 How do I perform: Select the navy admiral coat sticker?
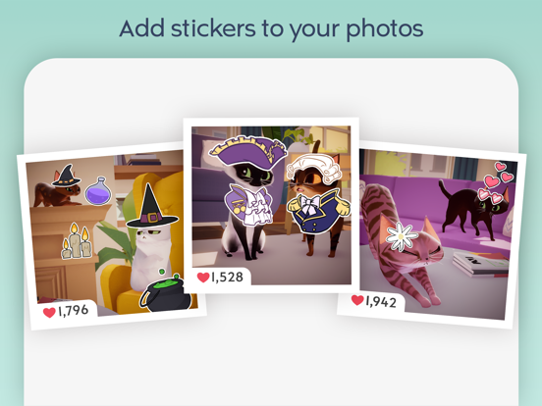pyautogui.click(x=318, y=213)
